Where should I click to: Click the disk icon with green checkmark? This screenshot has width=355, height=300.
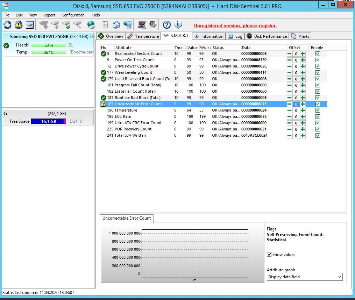click(x=66, y=25)
